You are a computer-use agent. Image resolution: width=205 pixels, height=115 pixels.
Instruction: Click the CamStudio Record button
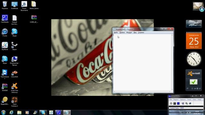171,103
